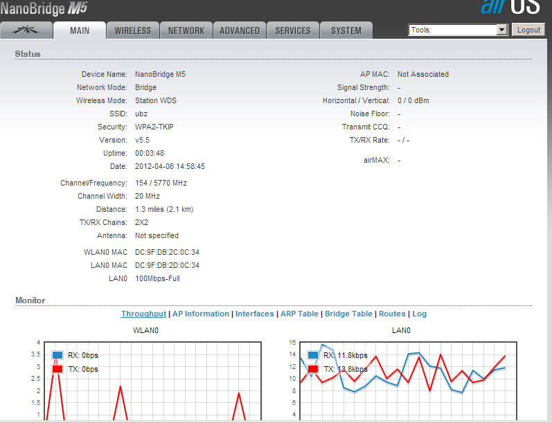Image resolution: width=552 pixels, height=423 pixels.
Task: Open the WIRELESS tab
Action: coord(133,30)
